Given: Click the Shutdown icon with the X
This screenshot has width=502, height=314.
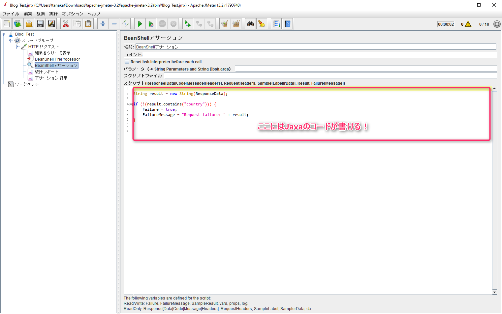Looking at the screenshot, I should [173, 24].
